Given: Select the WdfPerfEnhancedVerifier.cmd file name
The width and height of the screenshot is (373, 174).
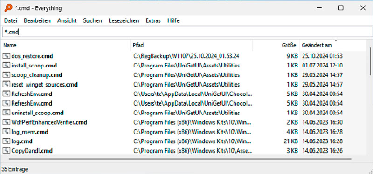Looking at the screenshot, I should (49, 122).
